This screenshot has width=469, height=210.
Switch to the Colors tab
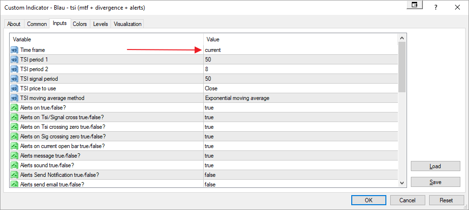(x=80, y=24)
